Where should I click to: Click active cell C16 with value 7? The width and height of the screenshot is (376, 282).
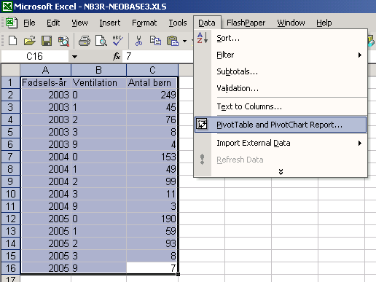(x=152, y=268)
